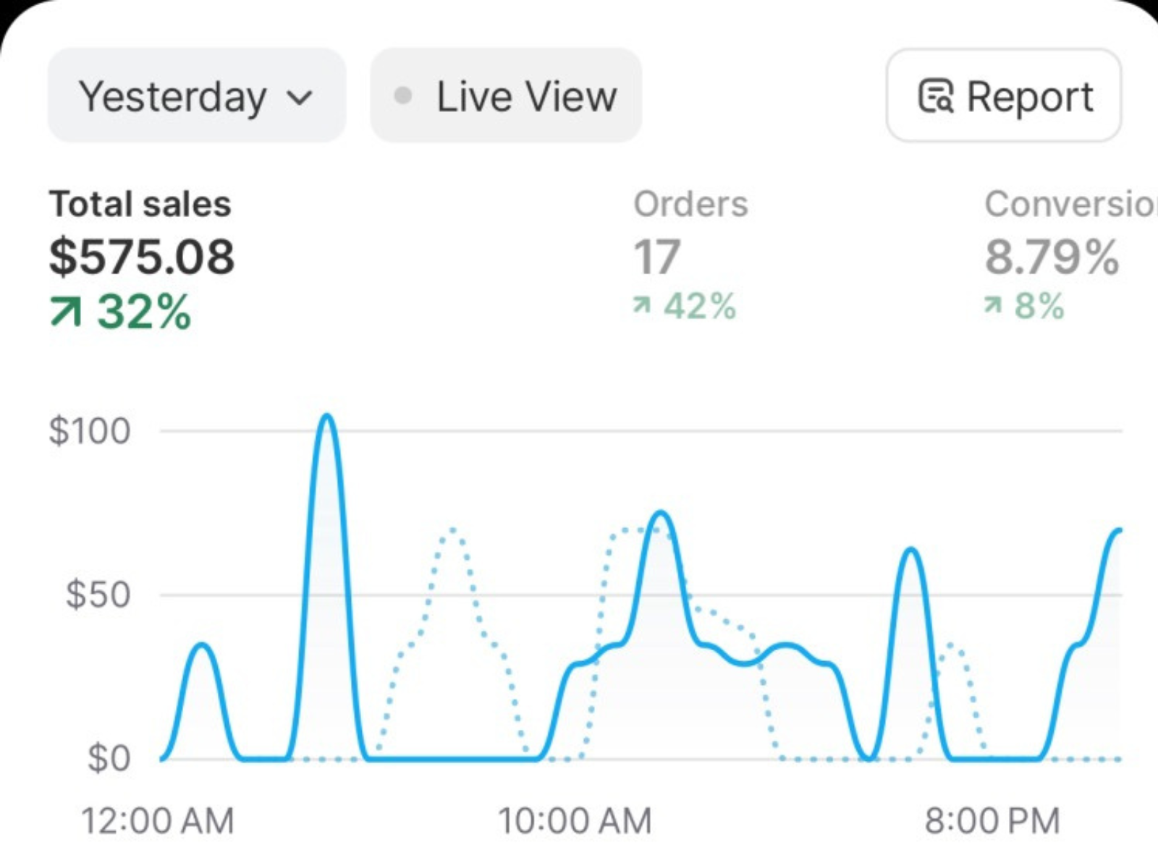The width and height of the screenshot is (1158, 868).
Task: Click the green 32% increase indicator
Action: 121,312
